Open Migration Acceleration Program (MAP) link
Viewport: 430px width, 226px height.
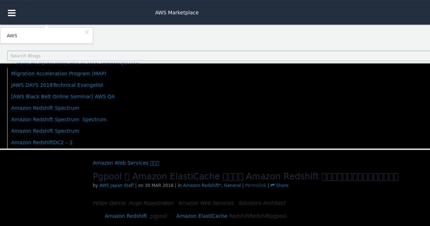[59, 74]
